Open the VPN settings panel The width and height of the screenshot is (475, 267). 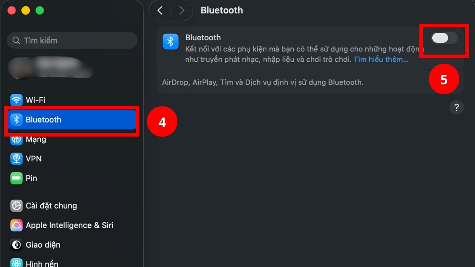pyautogui.click(x=34, y=159)
